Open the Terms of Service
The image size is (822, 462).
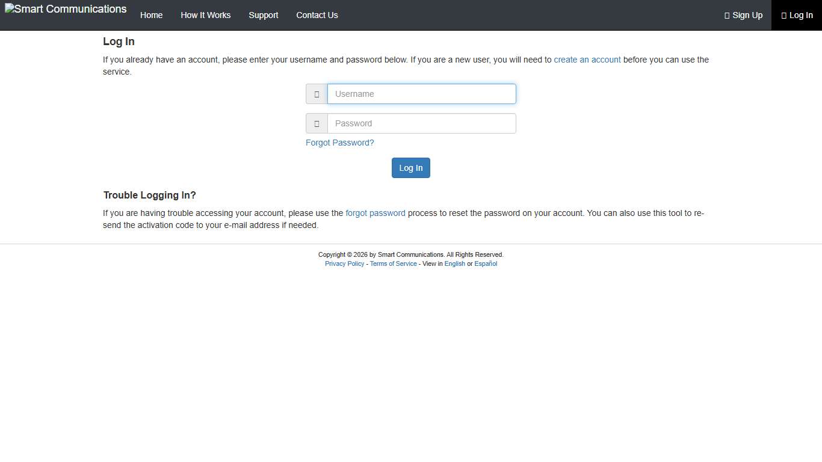pos(393,263)
